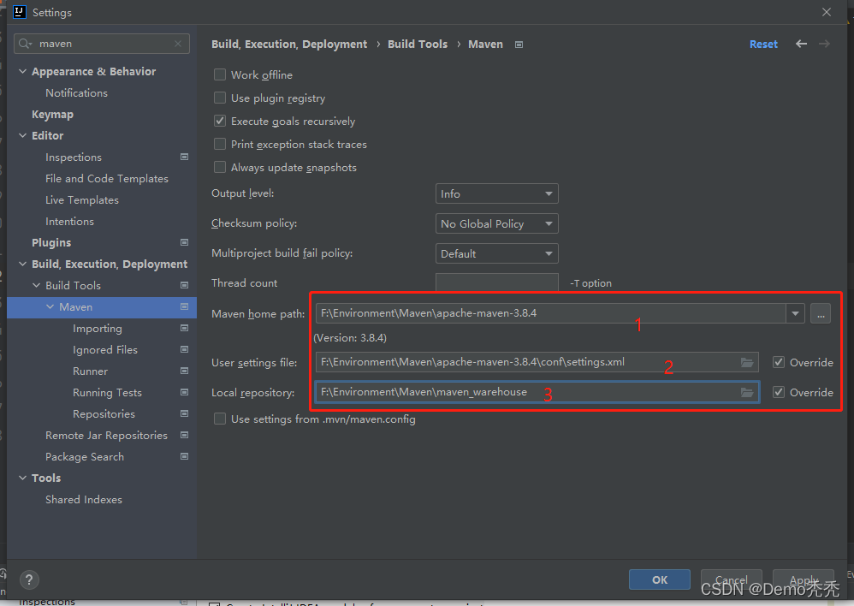Viewport: 854px width, 606px height.
Task: Uncheck Execute goals recursively
Action: pyautogui.click(x=220, y=121)
